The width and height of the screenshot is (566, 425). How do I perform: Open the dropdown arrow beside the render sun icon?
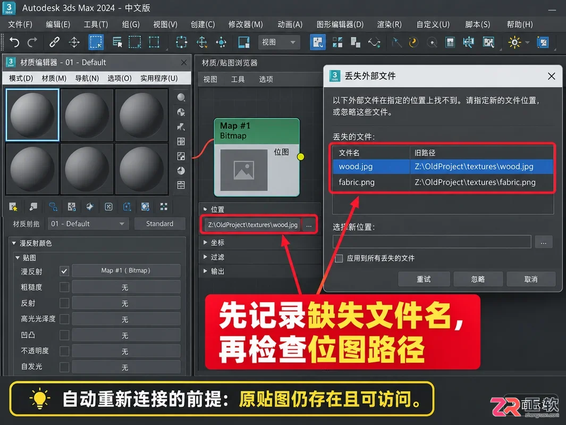coord(527,42)
